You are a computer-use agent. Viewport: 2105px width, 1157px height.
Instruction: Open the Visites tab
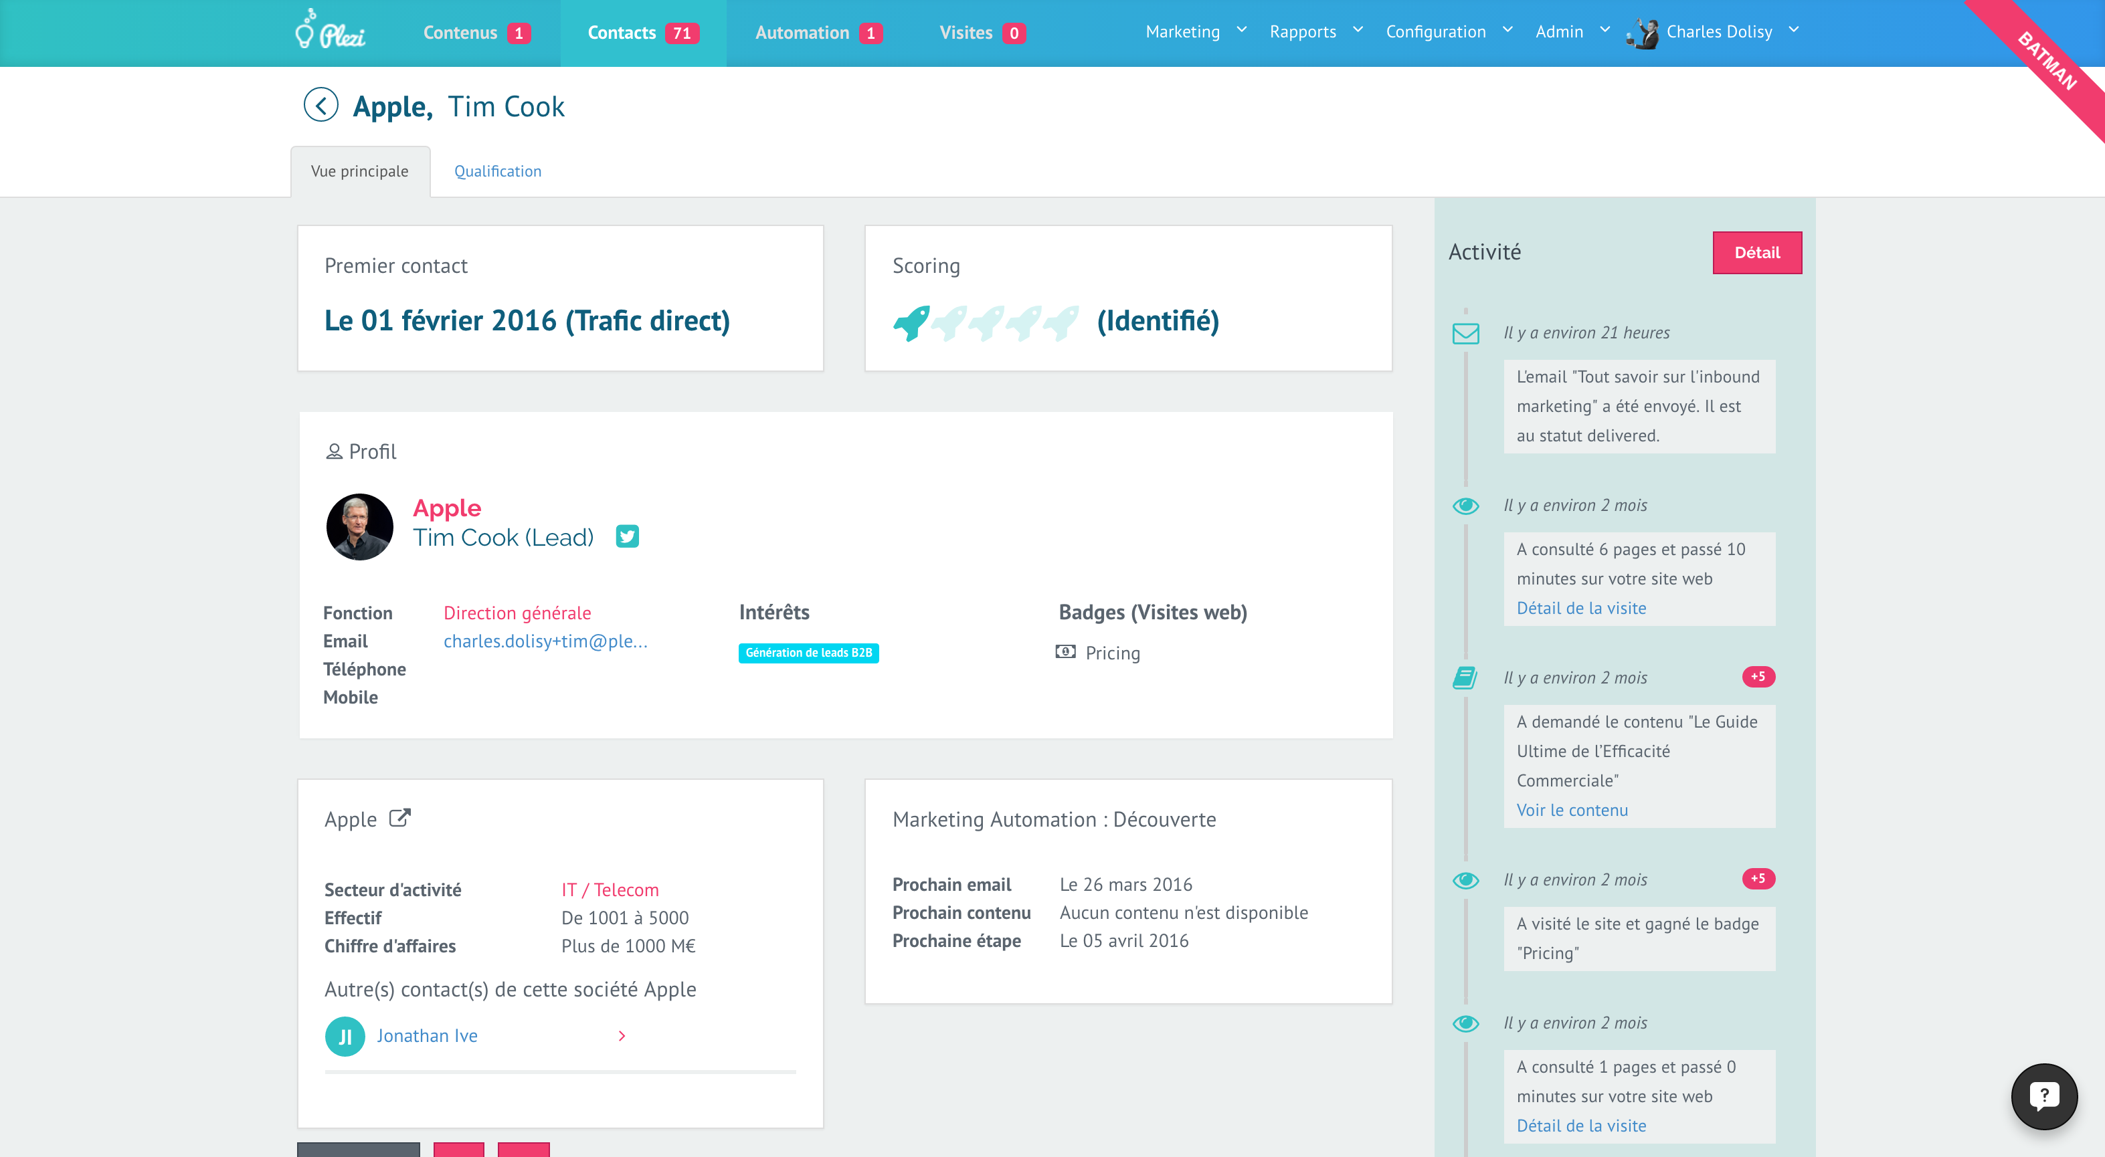pos(982,33)
